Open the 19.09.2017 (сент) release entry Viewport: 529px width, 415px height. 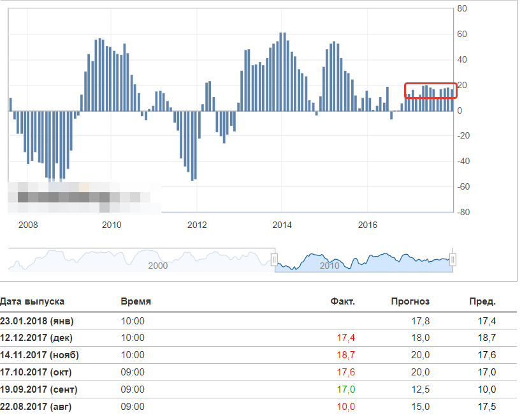point(40,389)
